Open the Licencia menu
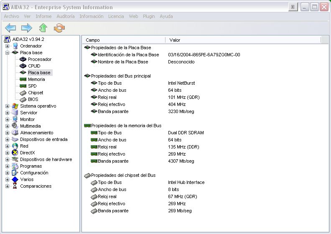Screen dimensions: 331x234 click(x=116, y=16)
